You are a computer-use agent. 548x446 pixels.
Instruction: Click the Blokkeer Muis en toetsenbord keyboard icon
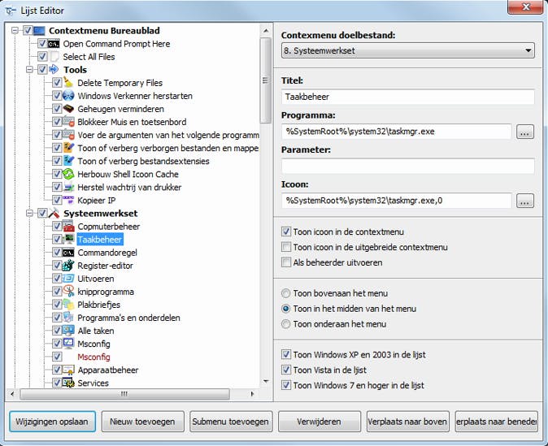(68, 122)
